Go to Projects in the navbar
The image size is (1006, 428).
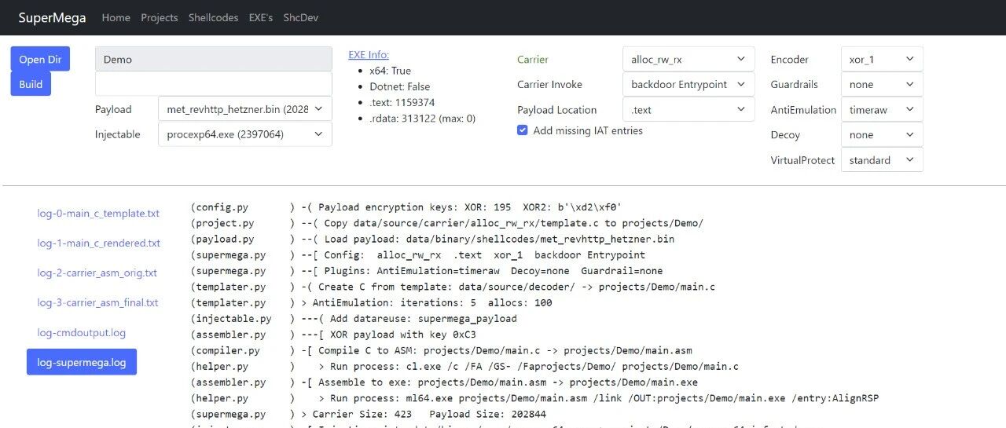click(160, 17)
